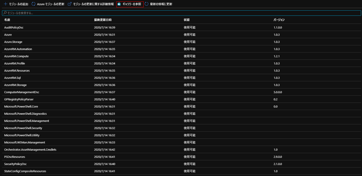The width and height of the screenshot is (362, 176).
Task: Select AzureRM.Sql module
Action: click(13, 78)
